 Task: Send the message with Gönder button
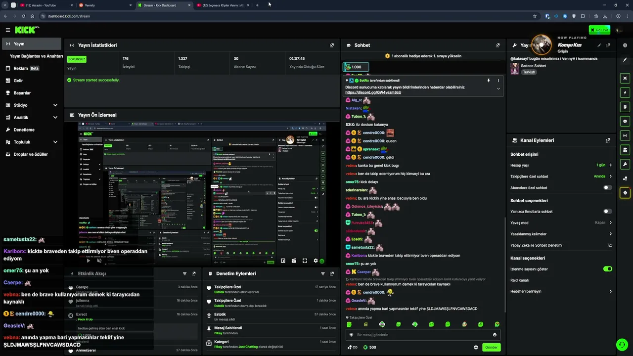pyautogui.click(x=491, y=347)
